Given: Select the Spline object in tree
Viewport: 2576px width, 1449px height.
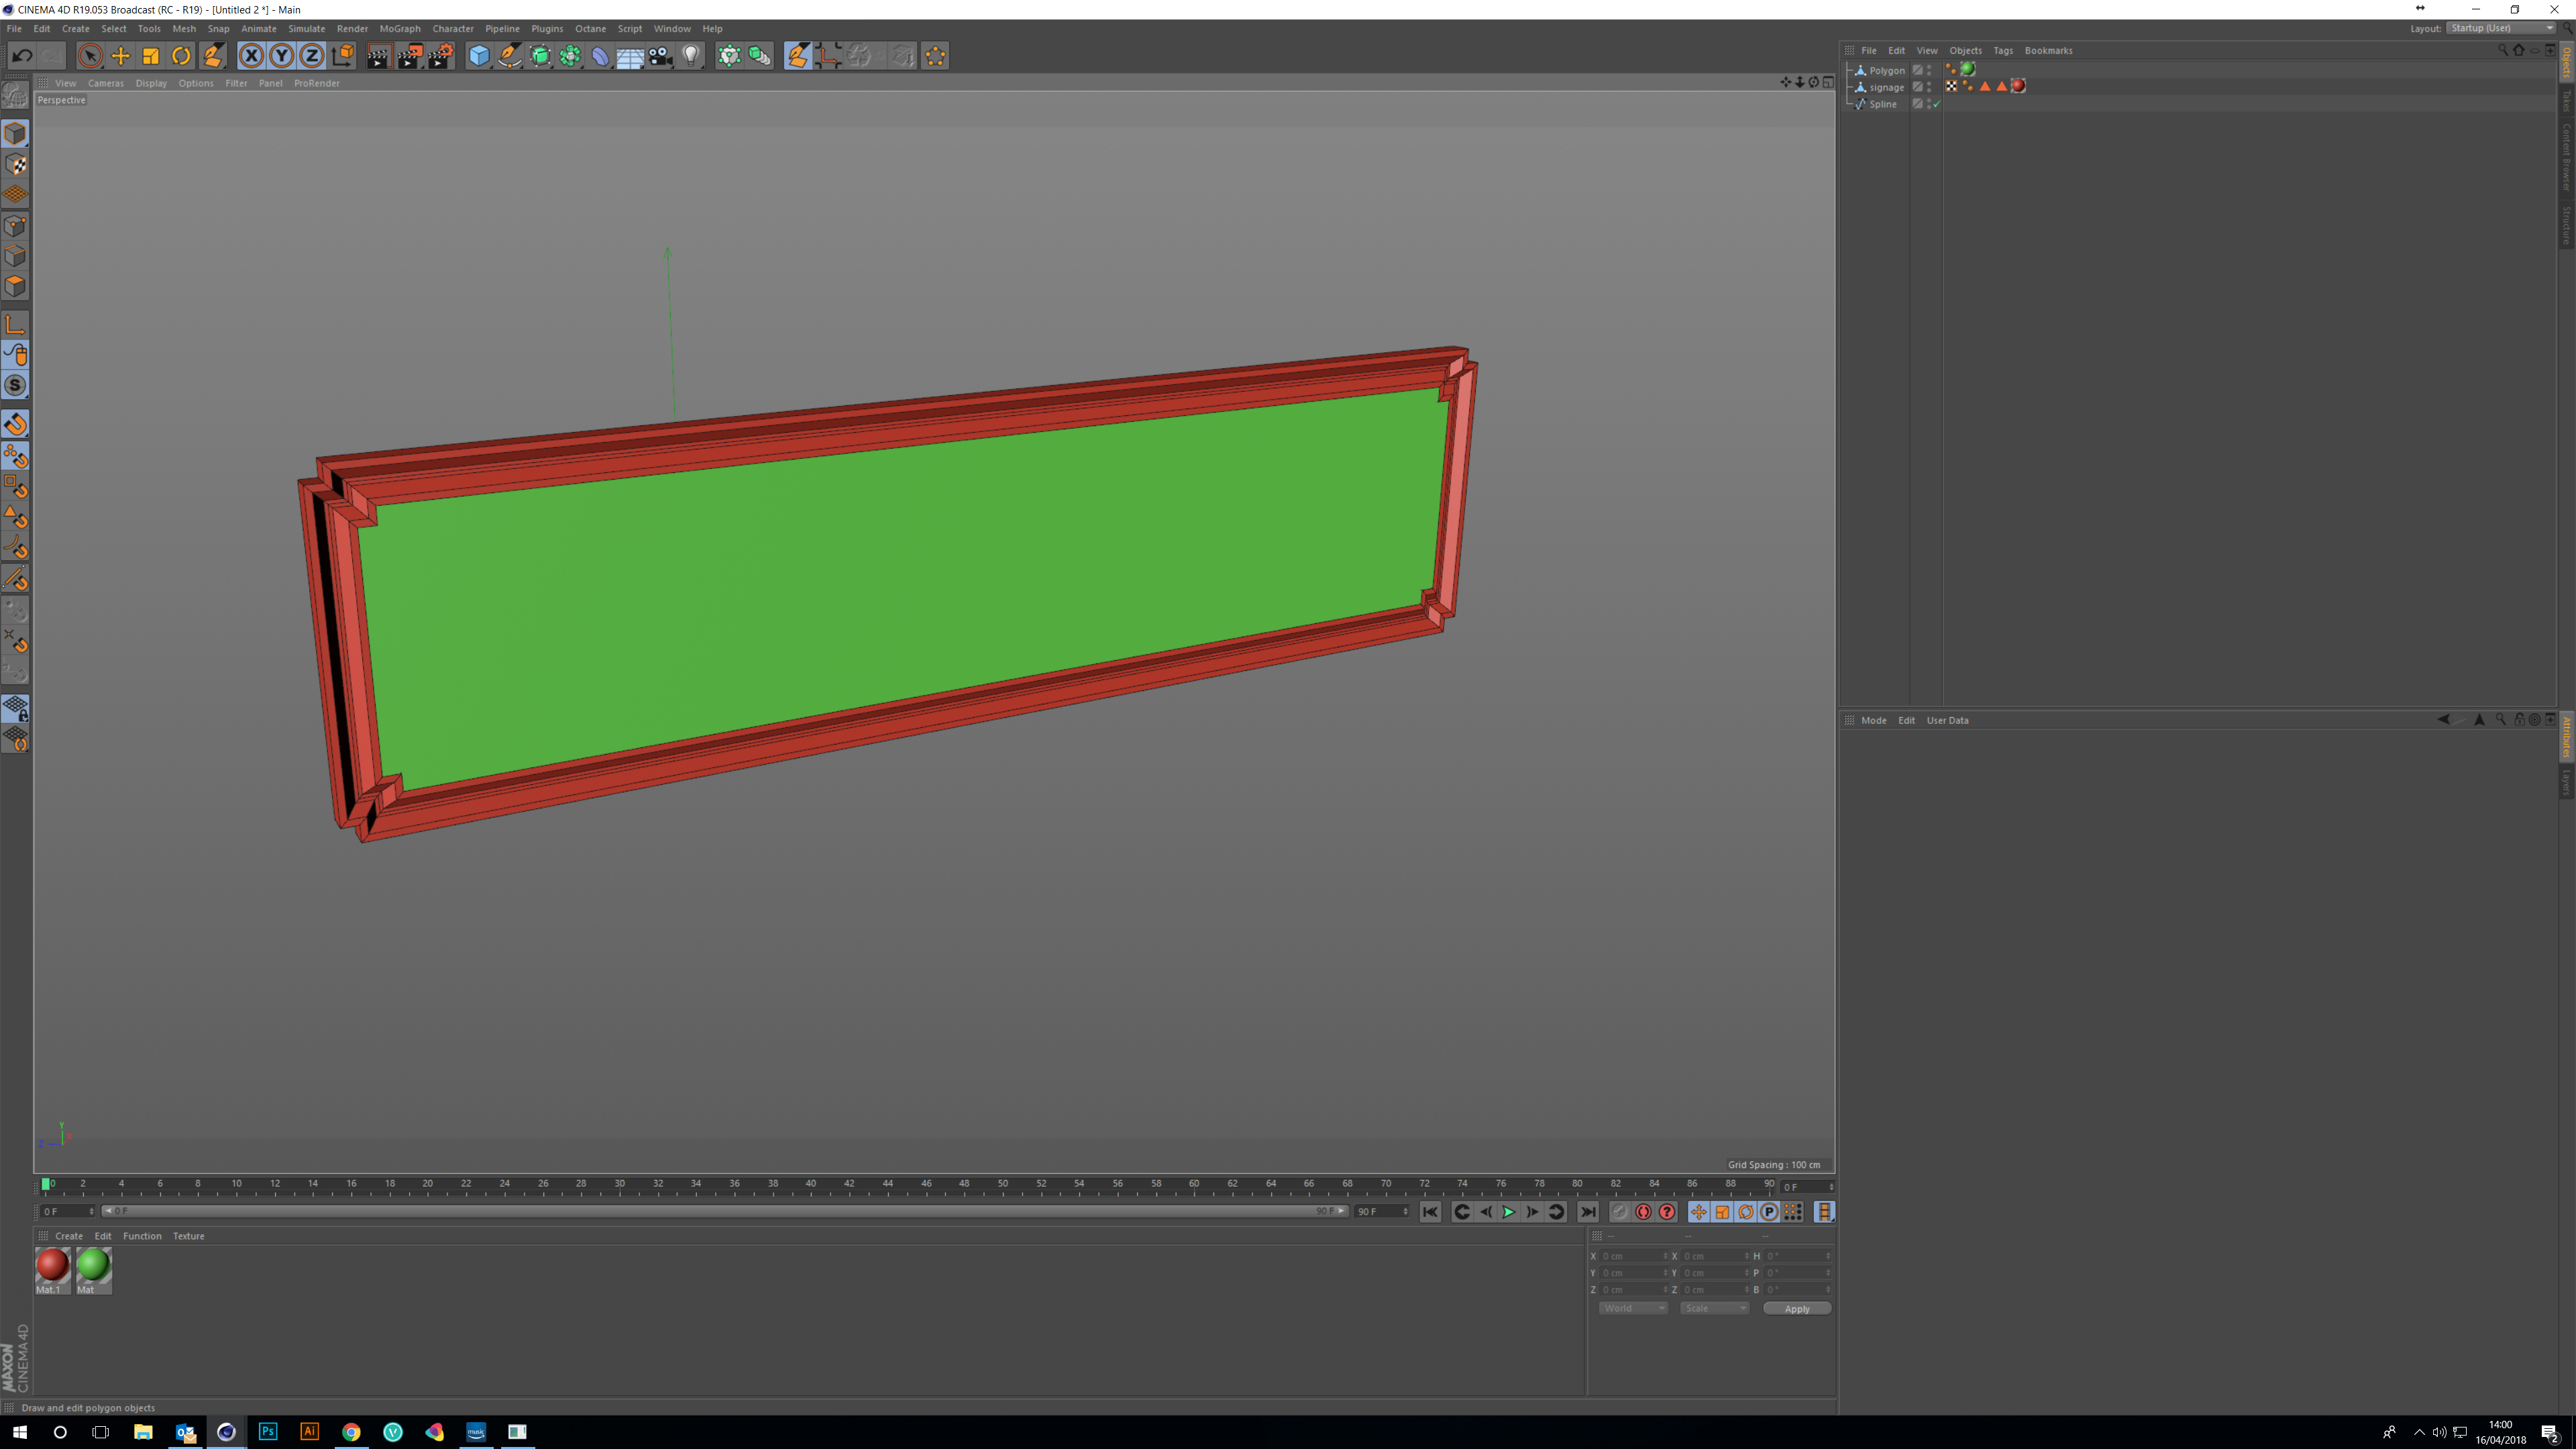Looking at the screenshot, I should click(1882, 104).
